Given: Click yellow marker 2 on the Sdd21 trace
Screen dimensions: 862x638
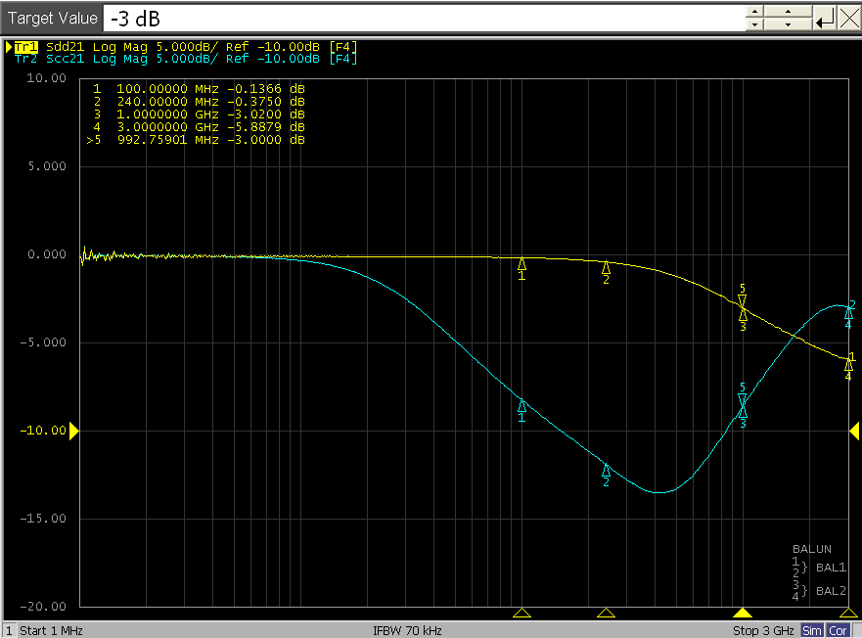Looking at the screenshot, I should (606, 267).
